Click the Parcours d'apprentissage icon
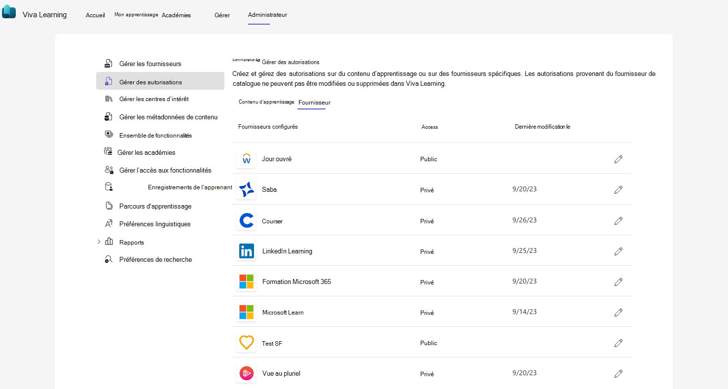This screenshot has height=389, width=728. pyautogui.click(x=109, y=206)
